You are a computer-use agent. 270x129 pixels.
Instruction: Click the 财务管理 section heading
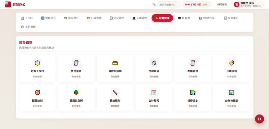(x=26, y=42)
